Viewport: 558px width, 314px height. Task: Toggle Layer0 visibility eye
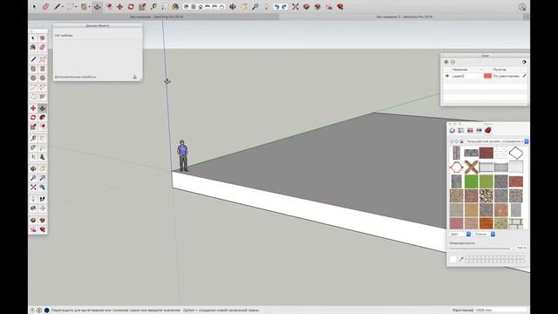click(447, 76)
